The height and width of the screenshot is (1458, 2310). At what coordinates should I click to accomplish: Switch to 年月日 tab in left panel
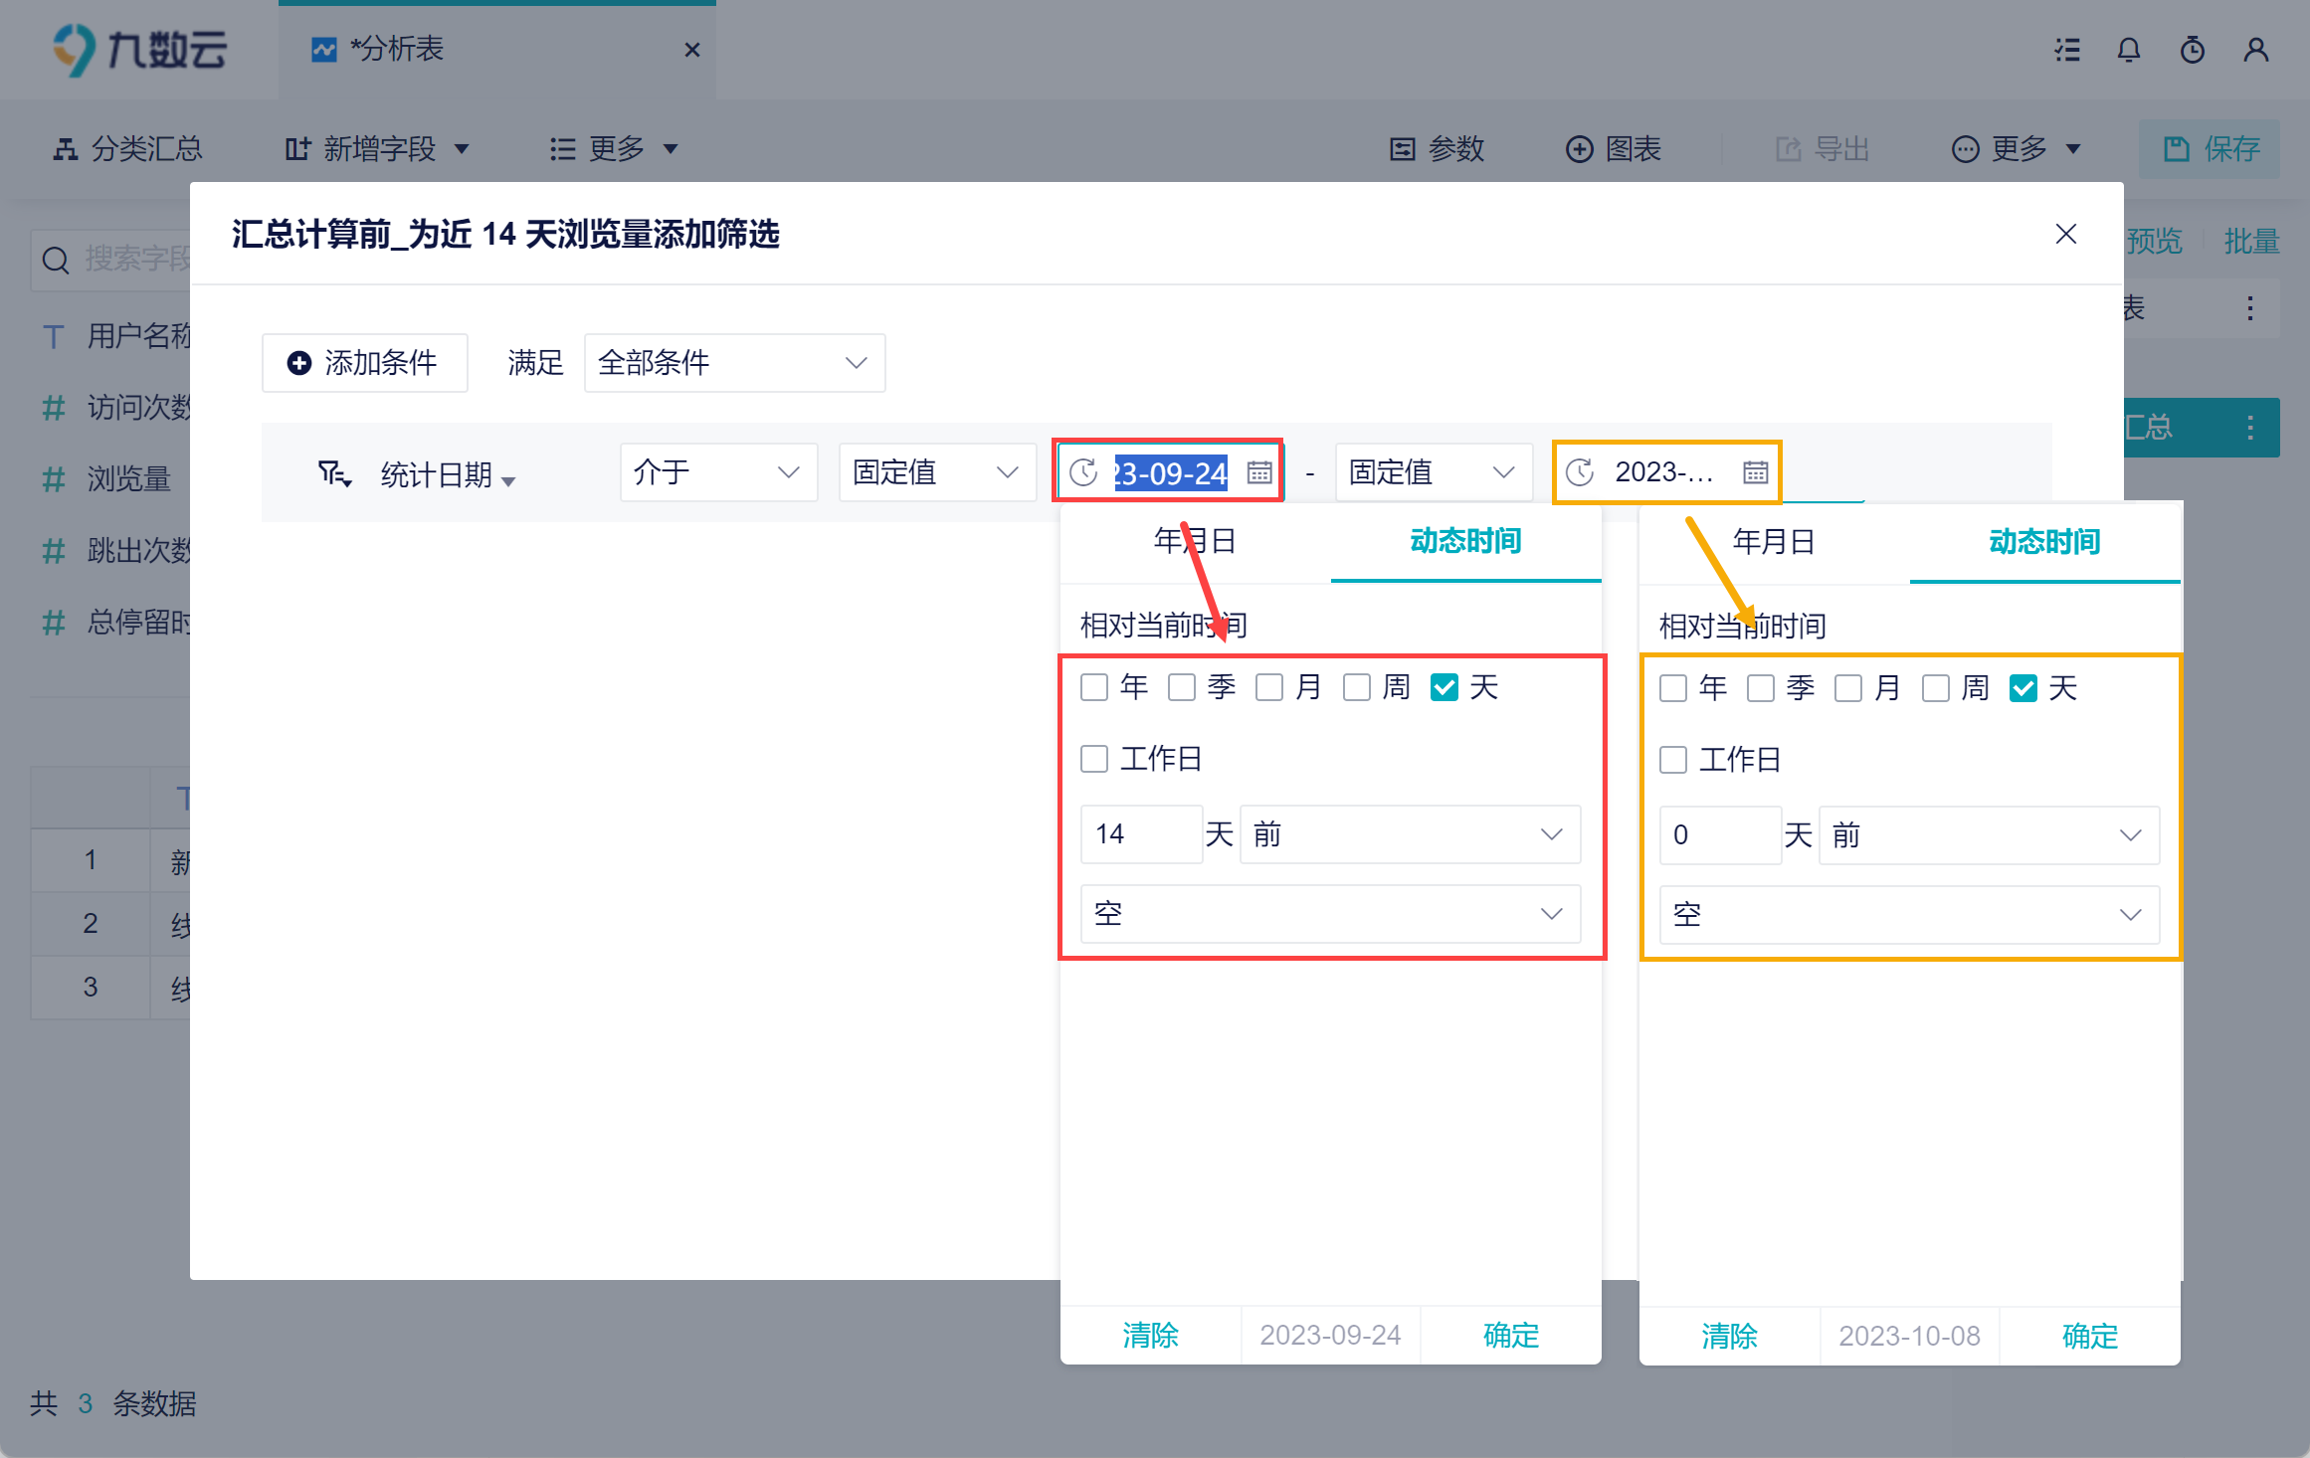pos(1195,541)
